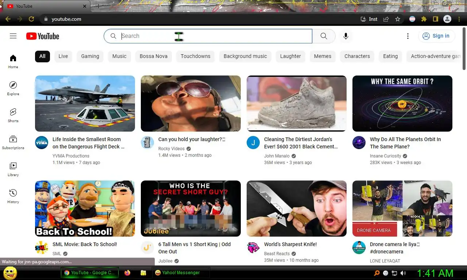Click the pride flag extension icon
Image resolution: width=467 pixels, height=280 pixels.
coord(412,19)
